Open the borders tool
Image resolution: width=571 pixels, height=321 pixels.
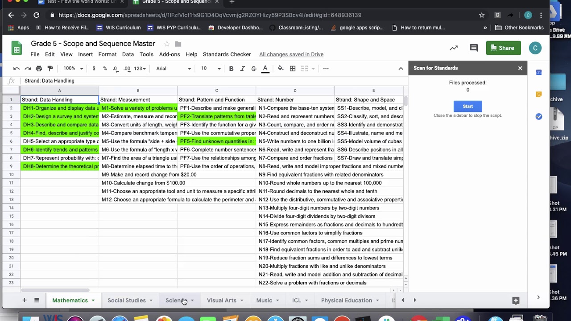pos(293,68)
